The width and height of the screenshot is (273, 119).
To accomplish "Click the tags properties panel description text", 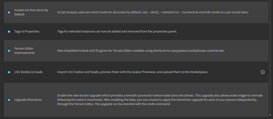I will click(x=117, y=31).
